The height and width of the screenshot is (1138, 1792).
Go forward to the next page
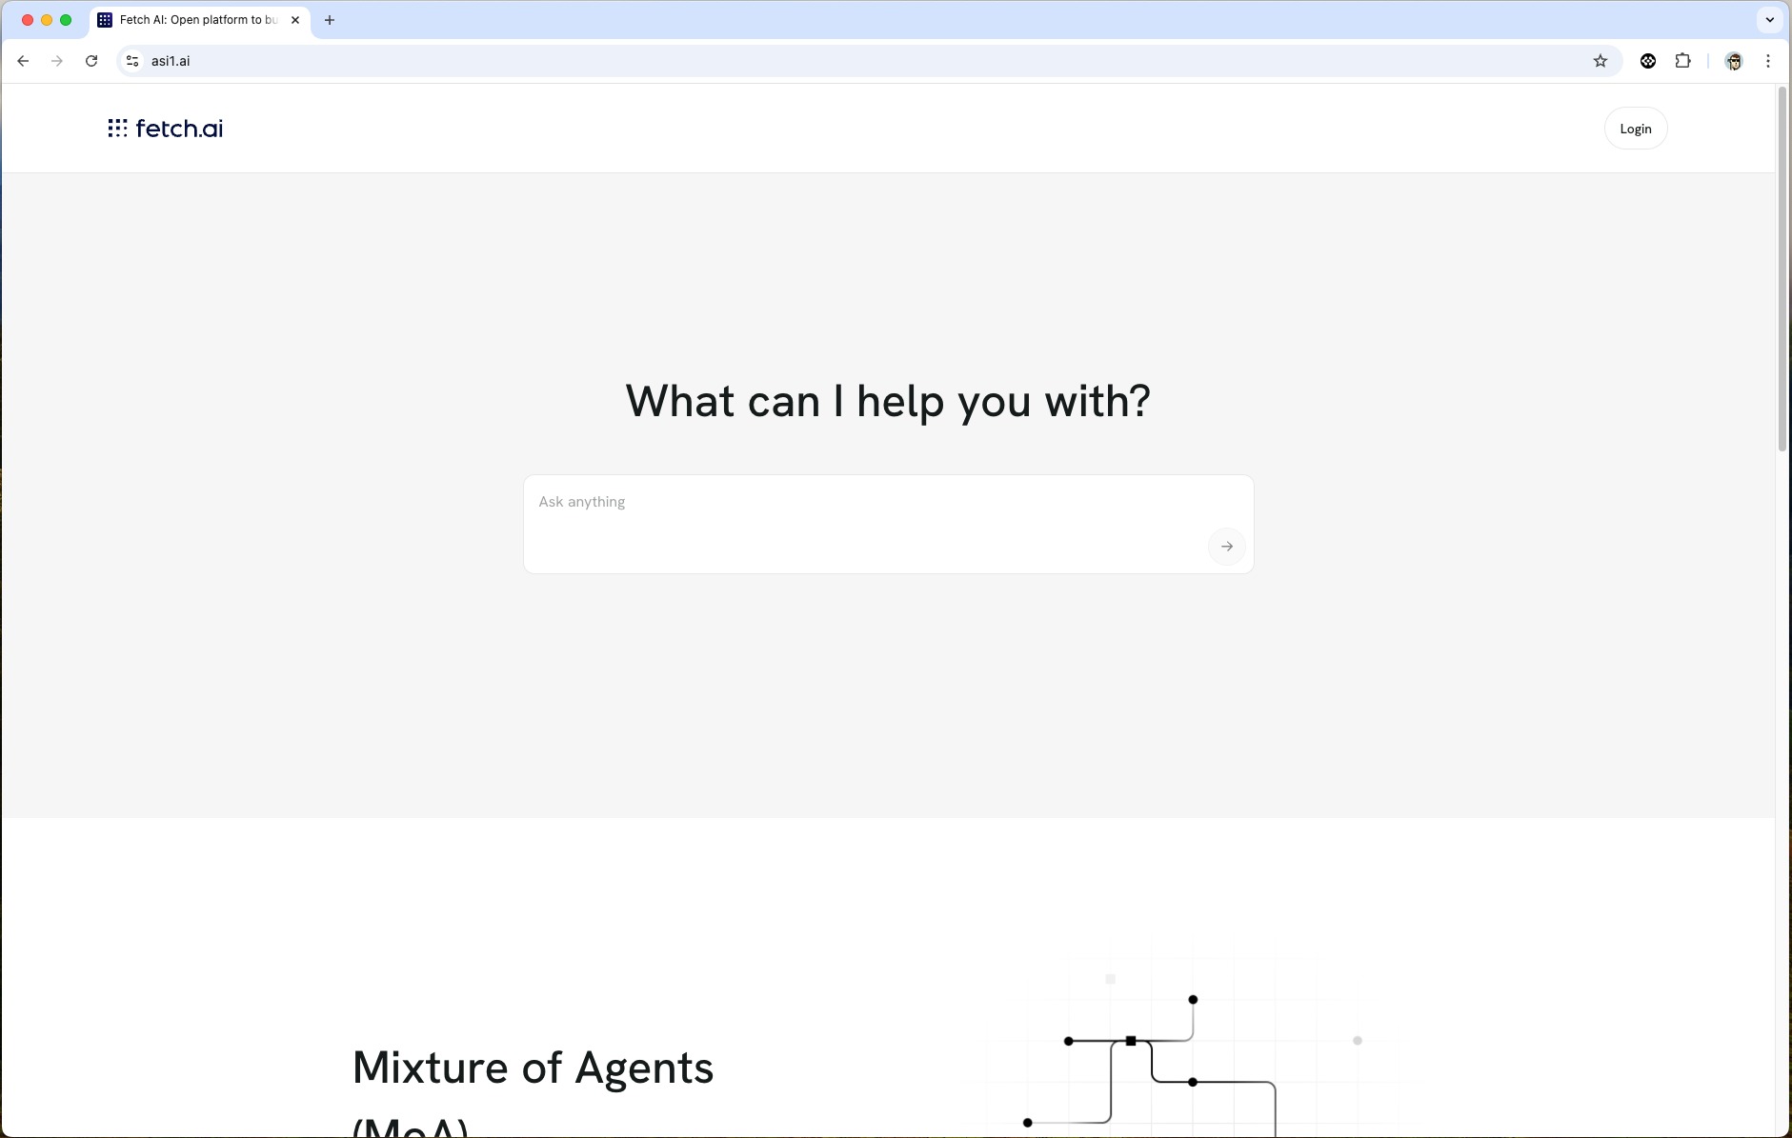(x=57, y=61)
